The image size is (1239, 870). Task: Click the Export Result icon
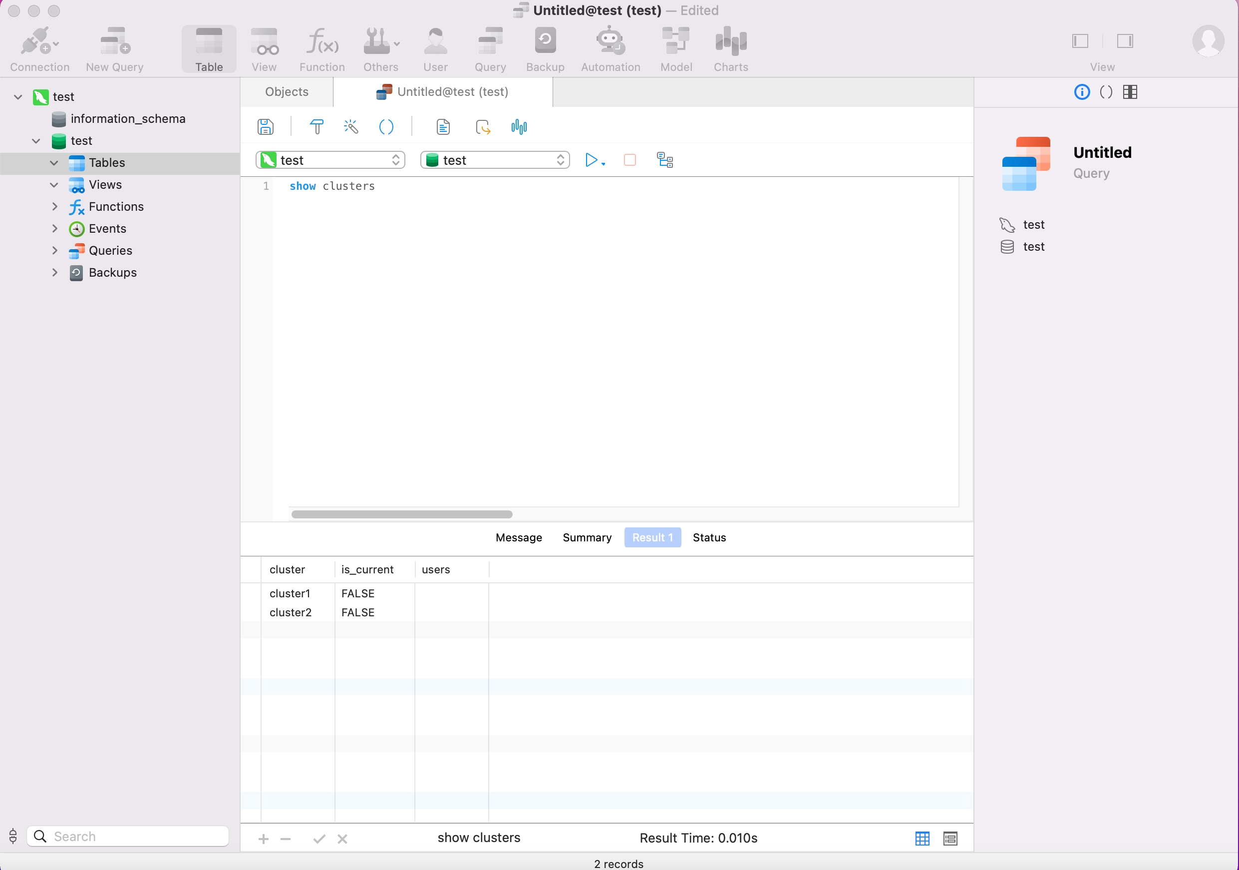pyautogui.click(x=483, y=127)
